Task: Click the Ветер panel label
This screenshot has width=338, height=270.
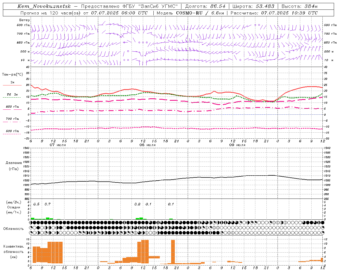Action: pos(25,20)
